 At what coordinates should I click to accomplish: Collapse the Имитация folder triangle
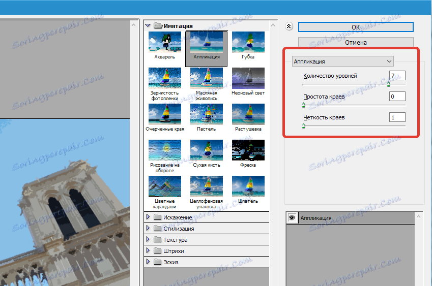pos(148,25)
